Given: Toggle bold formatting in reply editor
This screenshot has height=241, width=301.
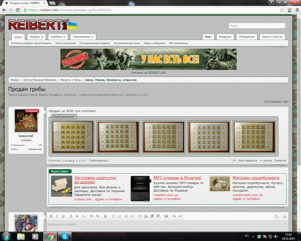Looking at the screenshot, I should coord(51,216).
